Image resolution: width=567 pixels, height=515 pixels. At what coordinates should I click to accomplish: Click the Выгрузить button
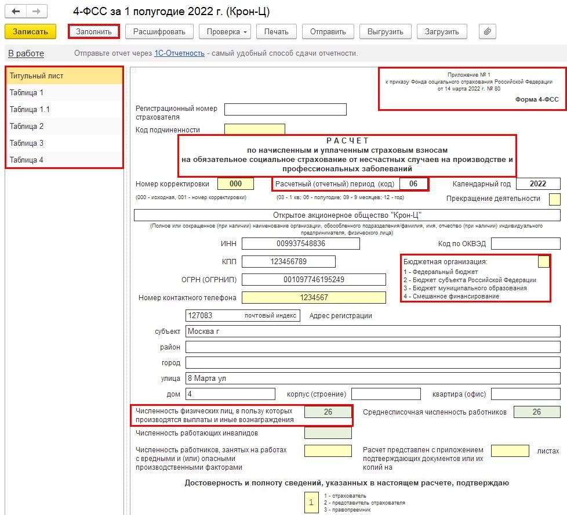tap(386, 31)
